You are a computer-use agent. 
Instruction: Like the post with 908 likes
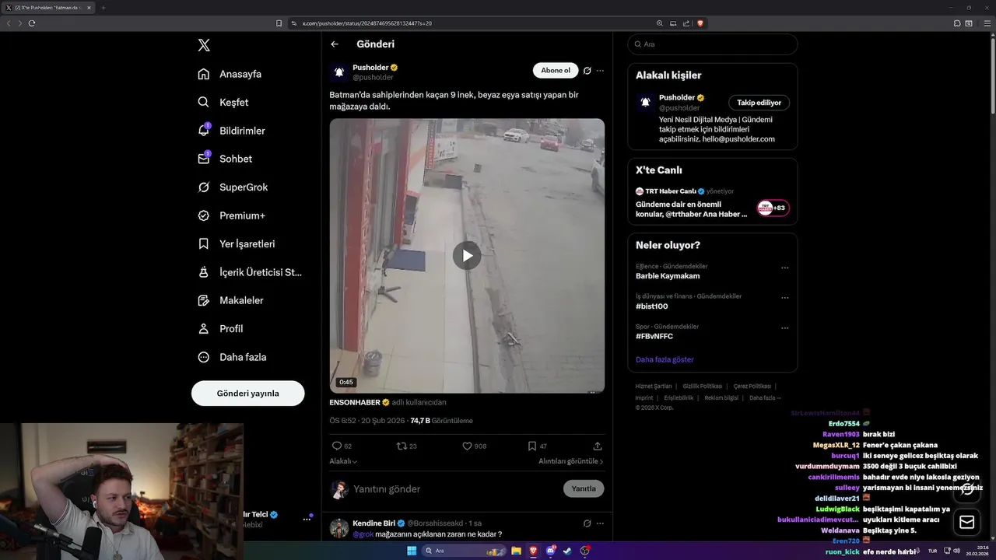tap(475, 446)
